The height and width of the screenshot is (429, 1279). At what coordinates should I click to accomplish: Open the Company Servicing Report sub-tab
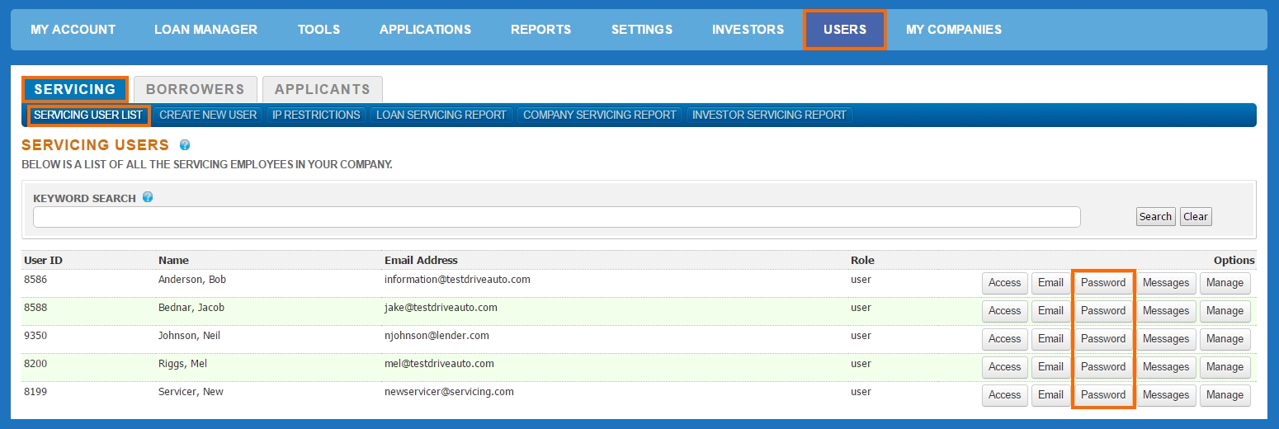coord(600,115)
